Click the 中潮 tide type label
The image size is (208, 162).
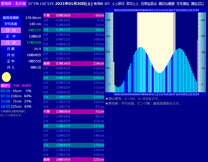(x=16, y=86)
